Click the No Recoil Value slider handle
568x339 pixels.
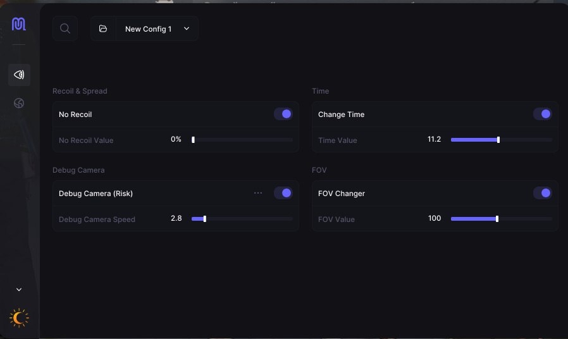coord(193,140)
